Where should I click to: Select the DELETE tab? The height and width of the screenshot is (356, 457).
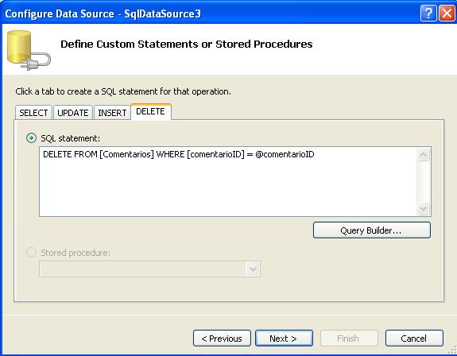tap(151, 111)
